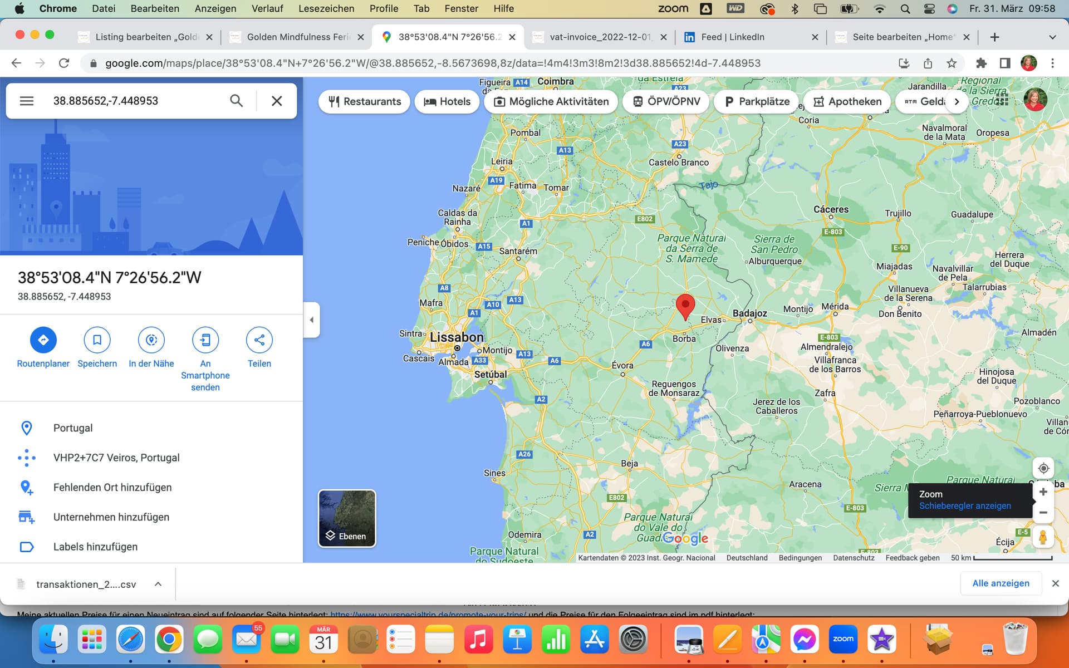Click the Feedback geben footer link

pos(913,558)
